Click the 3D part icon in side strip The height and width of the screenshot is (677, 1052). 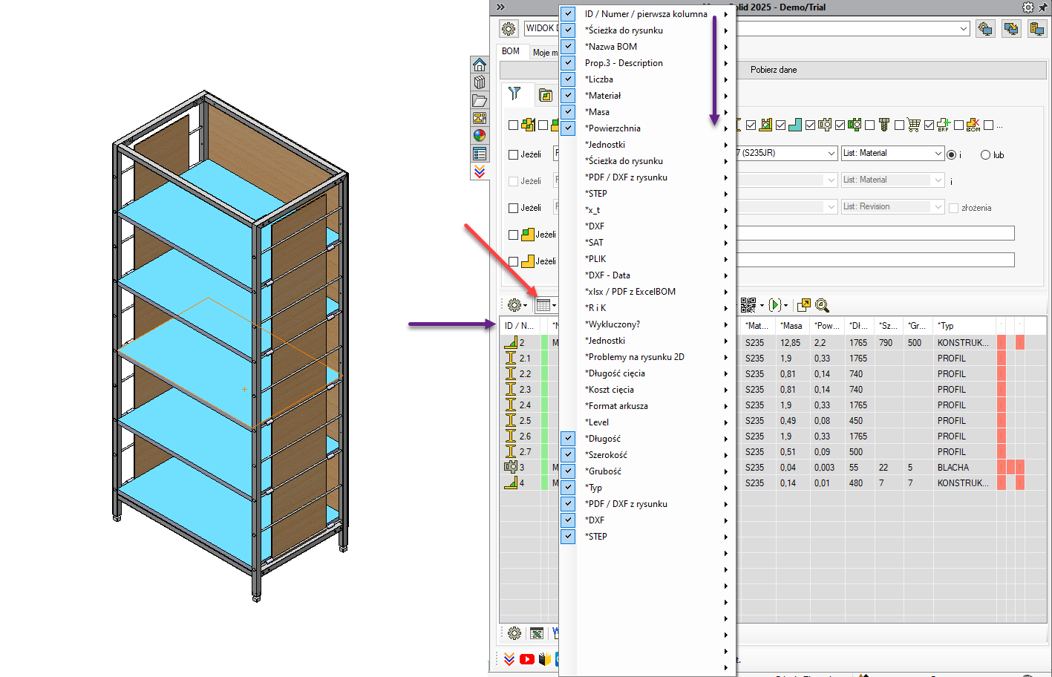[x=480, y=82]
